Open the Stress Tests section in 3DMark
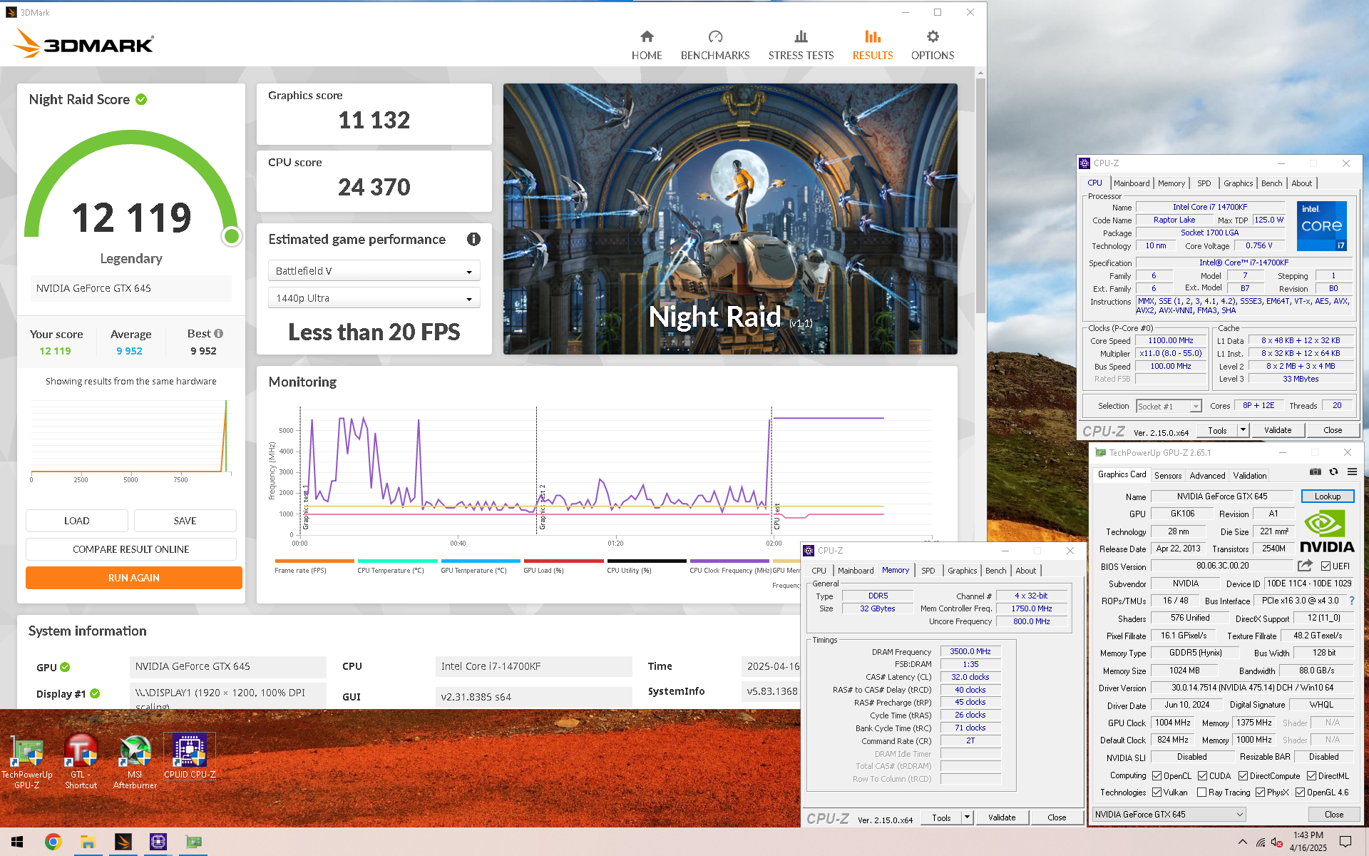 click(x=801, y=46)
